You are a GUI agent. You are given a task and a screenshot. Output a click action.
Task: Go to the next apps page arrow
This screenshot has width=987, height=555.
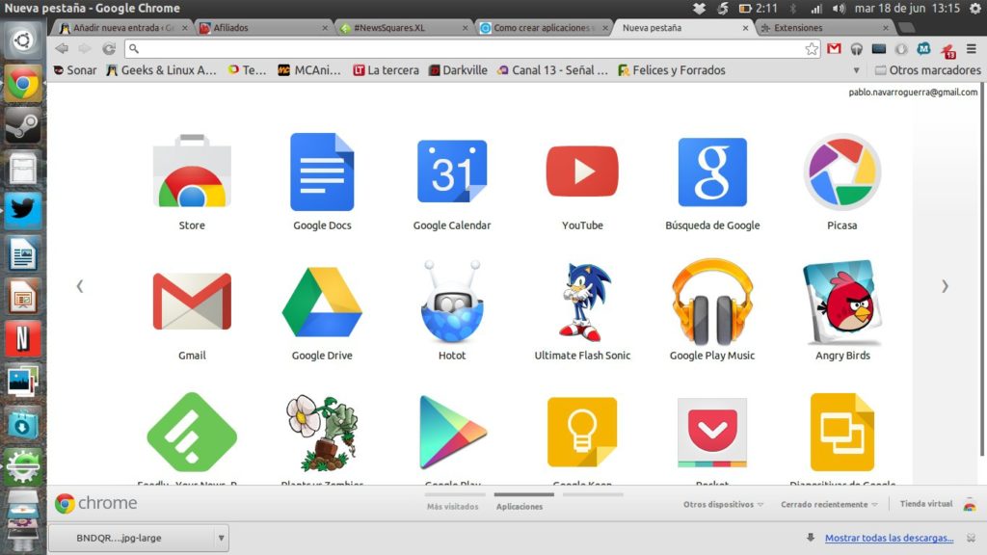click(x=945, y=286)
